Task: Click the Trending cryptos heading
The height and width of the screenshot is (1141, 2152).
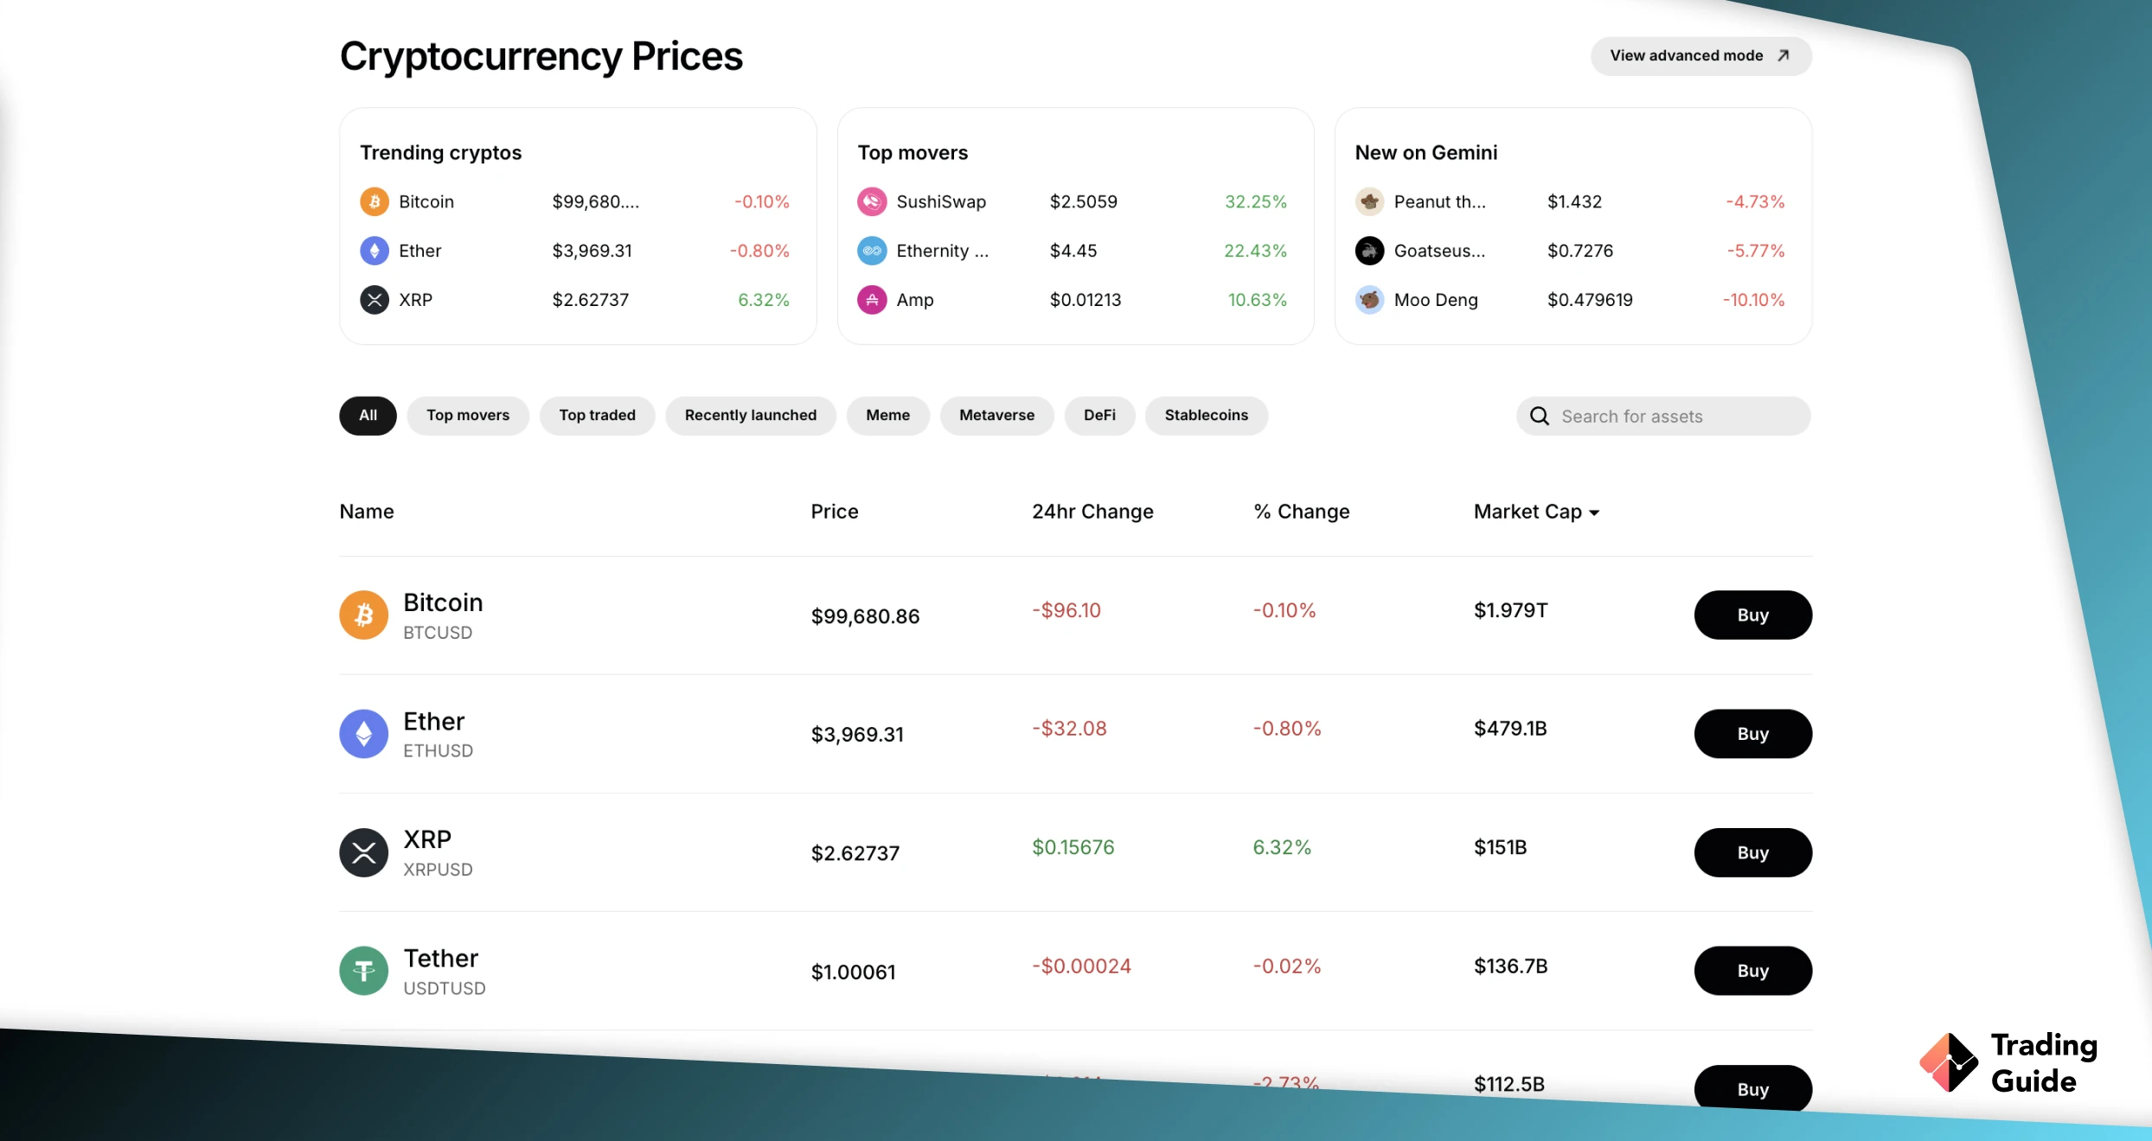Action: tap(441, 153)
